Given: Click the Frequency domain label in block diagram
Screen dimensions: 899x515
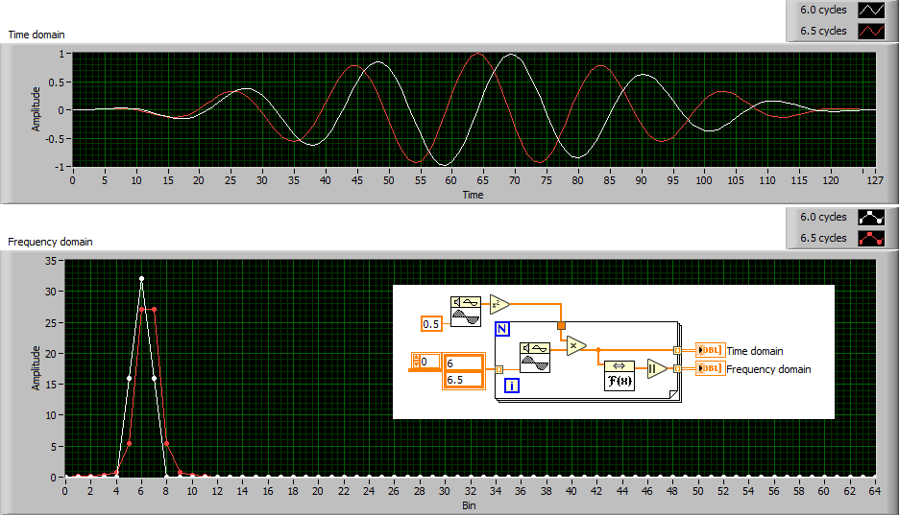Looking at the screenshot, I should [x=768, y=369].
